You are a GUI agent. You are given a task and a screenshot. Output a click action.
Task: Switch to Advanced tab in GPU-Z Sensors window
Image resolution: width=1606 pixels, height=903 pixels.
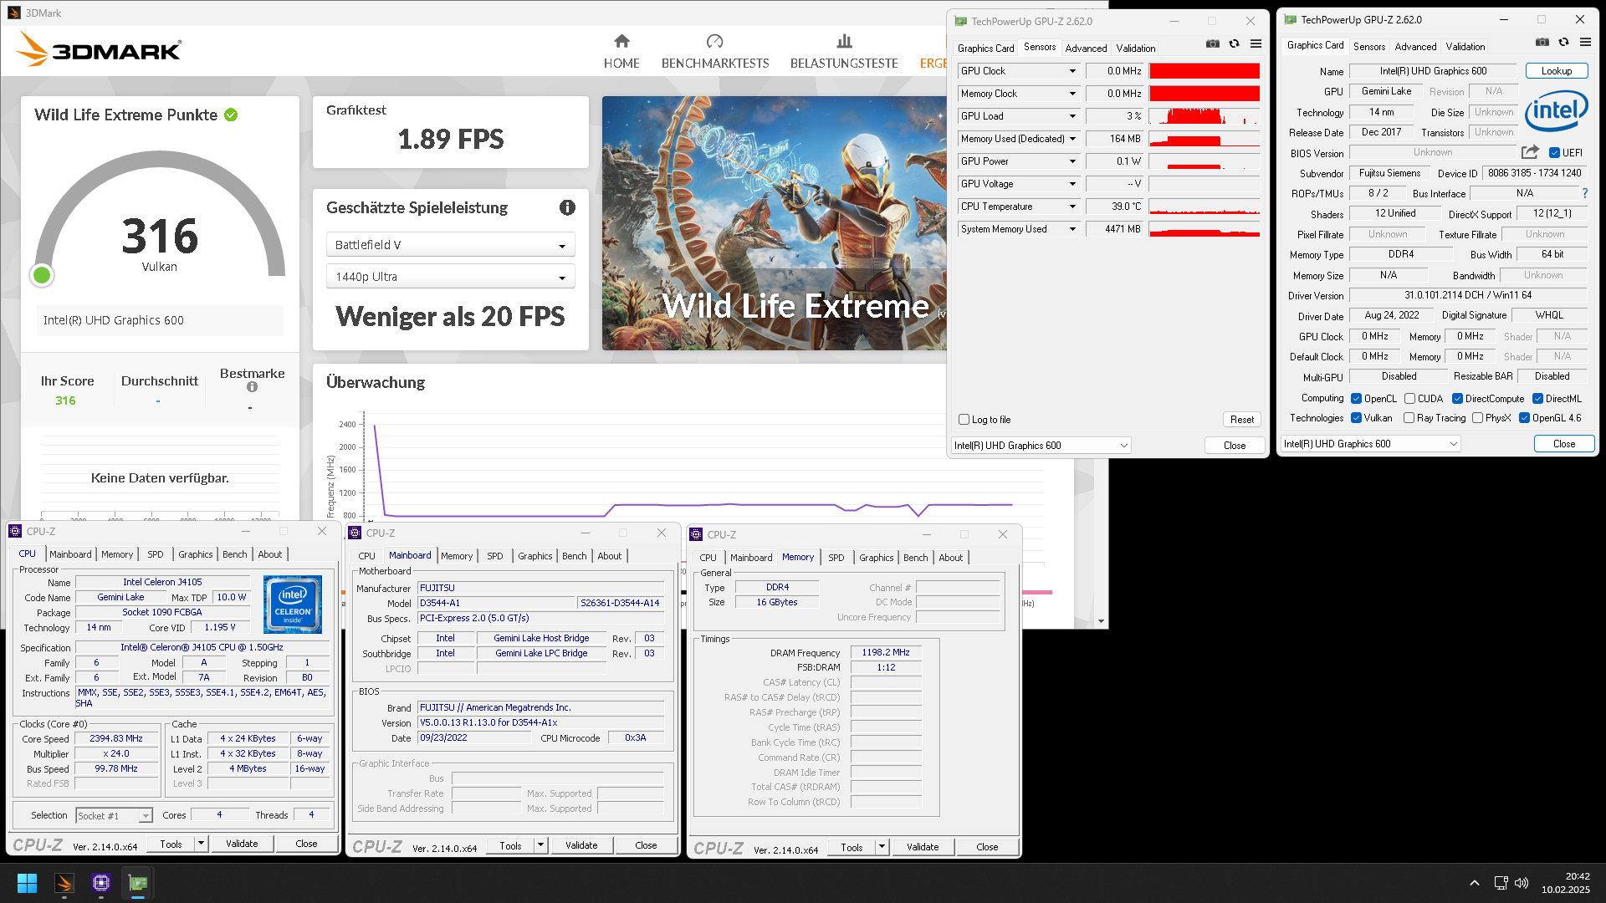coord(1086,48)
